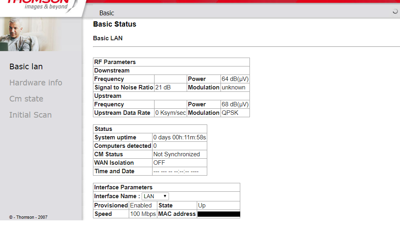Click the MAC address label
Viewport: 400px width, 230px height.
[x=177, y=214]
